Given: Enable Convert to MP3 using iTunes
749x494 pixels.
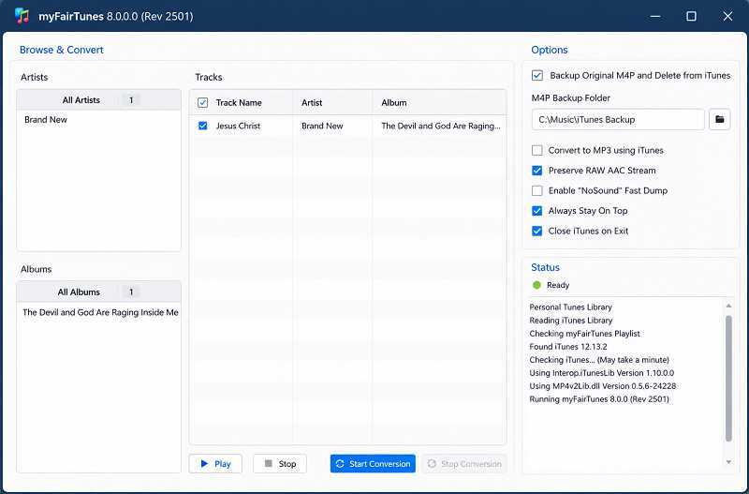Looking at the screenshot, I should point(536,150).
